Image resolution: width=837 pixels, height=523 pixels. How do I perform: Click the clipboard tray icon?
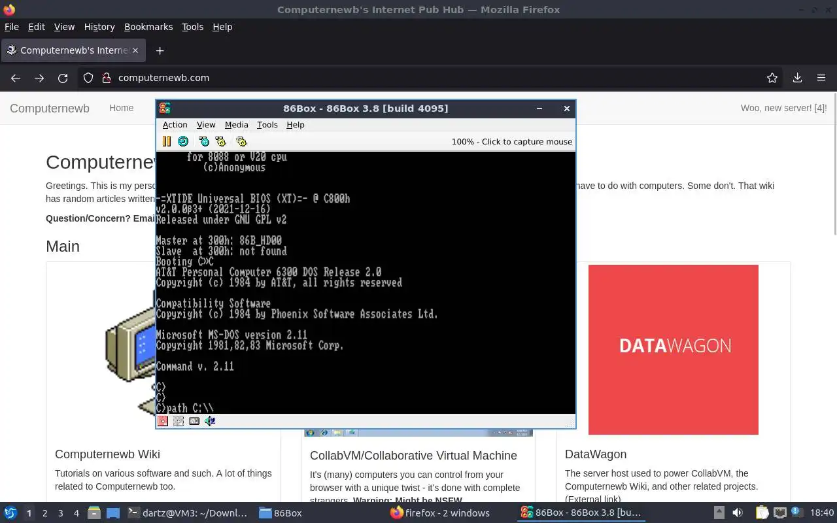[x=762, y=513]
